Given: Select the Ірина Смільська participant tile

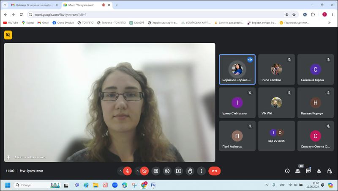Looking at the screenshot, I should point(237,102).
